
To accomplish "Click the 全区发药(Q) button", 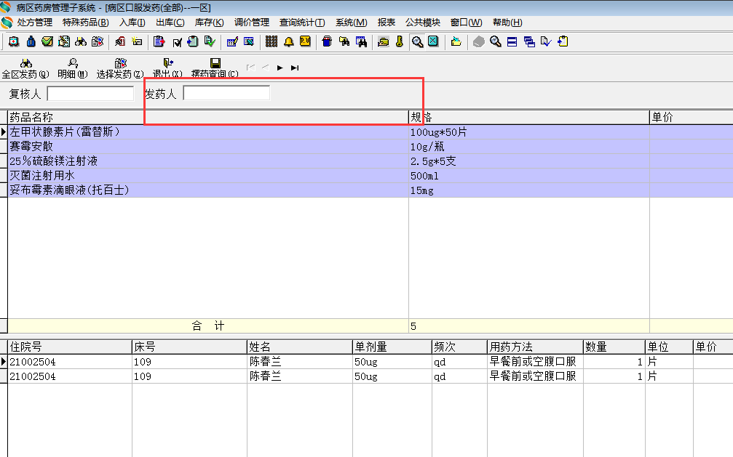I will [x=25, y=68].
